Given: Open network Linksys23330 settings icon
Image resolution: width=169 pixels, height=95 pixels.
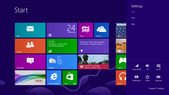Looking at the screenshot, I should [x=137, y=67].
